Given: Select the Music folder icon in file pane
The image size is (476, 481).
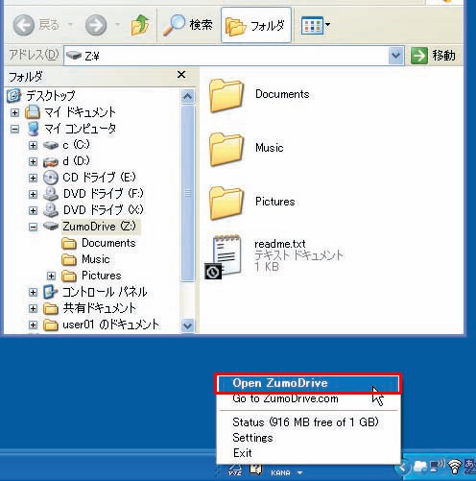Looking at the screenshot, I should [226, 149].
